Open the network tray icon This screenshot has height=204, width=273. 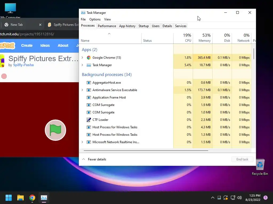tap(233, 198)
